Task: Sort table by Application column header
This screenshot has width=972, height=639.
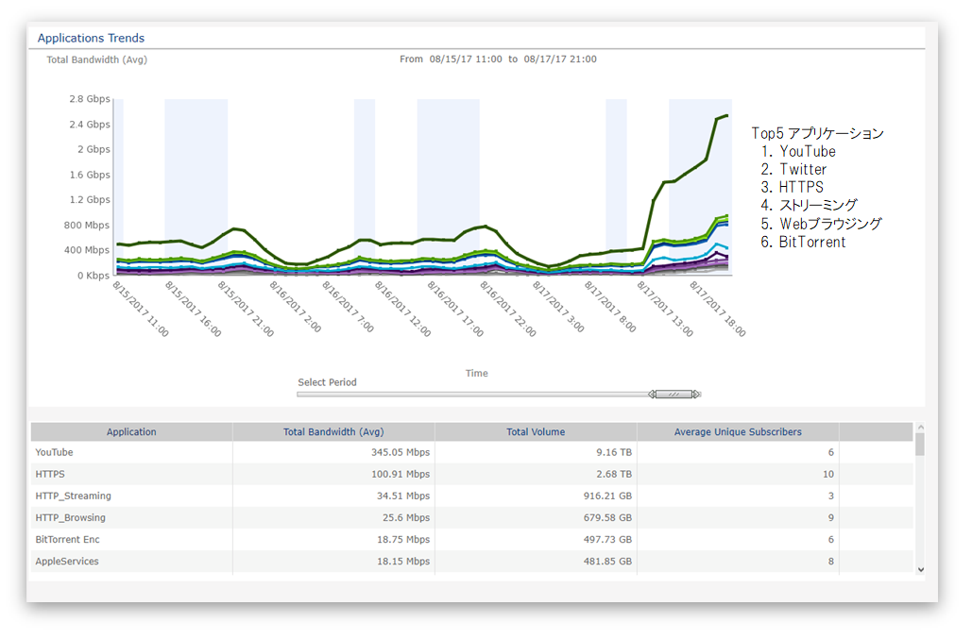Action: point(131,432)
